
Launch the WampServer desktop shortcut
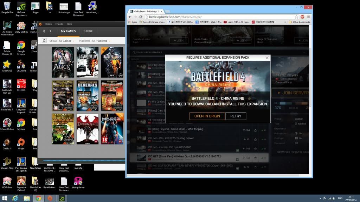click(78, 182)
